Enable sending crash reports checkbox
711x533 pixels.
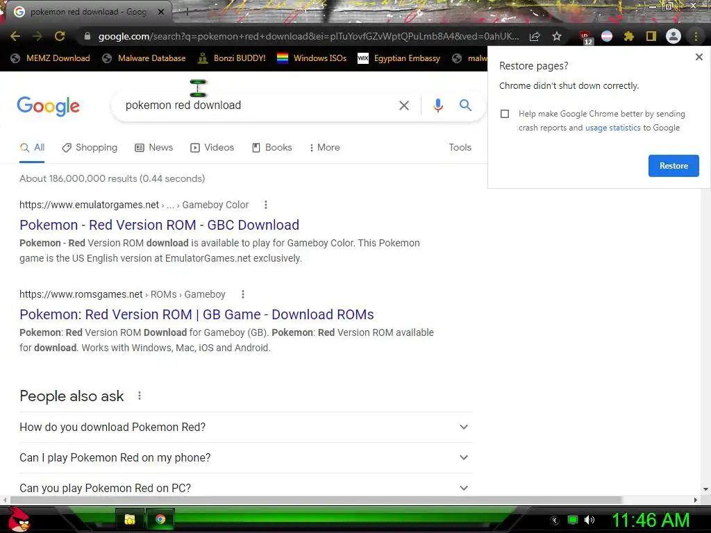[x=505, y=114]
